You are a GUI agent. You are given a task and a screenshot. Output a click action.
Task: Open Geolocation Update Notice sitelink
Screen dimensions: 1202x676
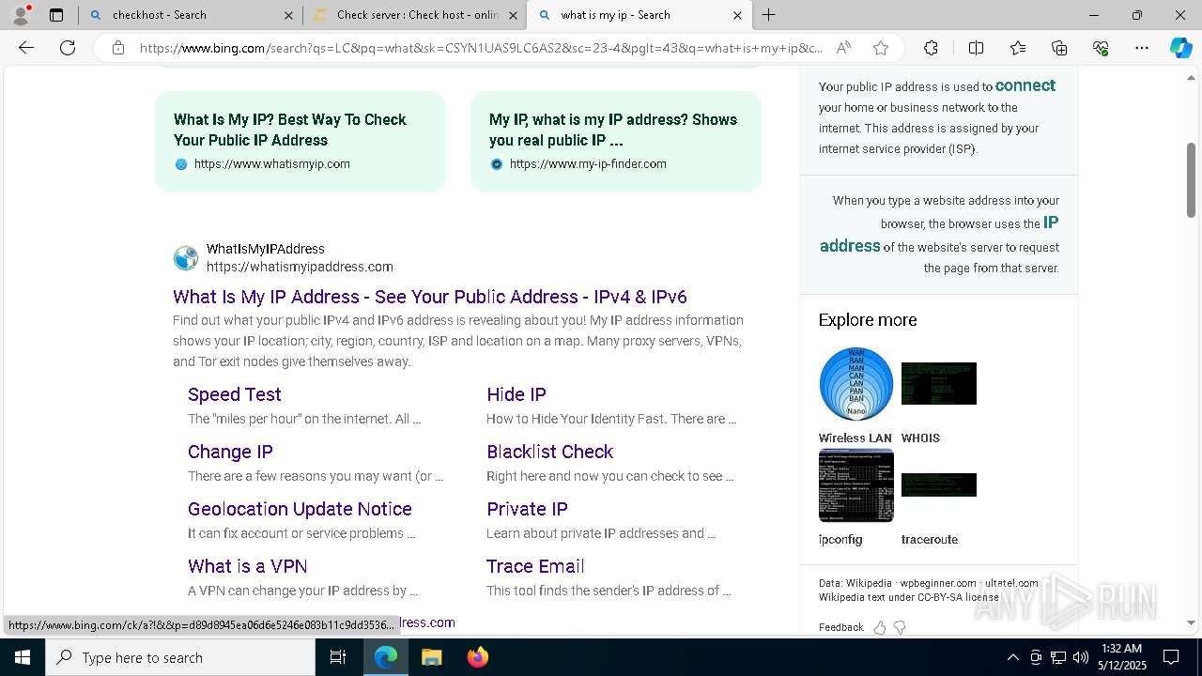pyautogui.click(x=300, y=509)
